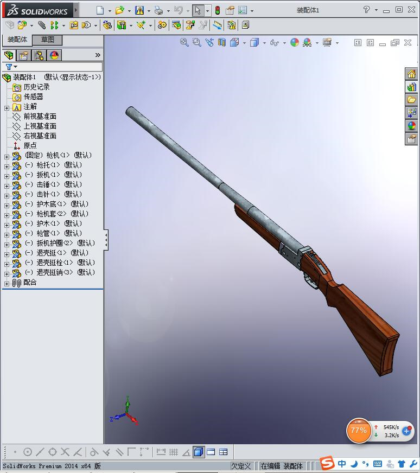Open View Orientation dropdown arrow
The image size is (420, 473).
click(x=244, y=43)
